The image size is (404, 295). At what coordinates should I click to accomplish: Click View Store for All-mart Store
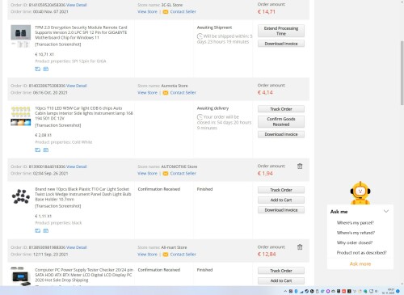pos(147,254)
